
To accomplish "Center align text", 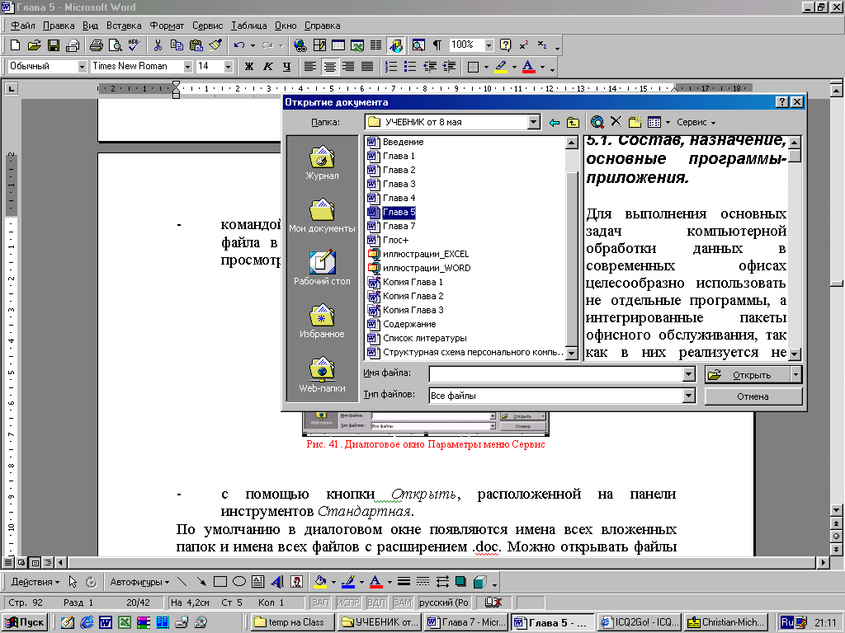I will click(x=329, y=67).
